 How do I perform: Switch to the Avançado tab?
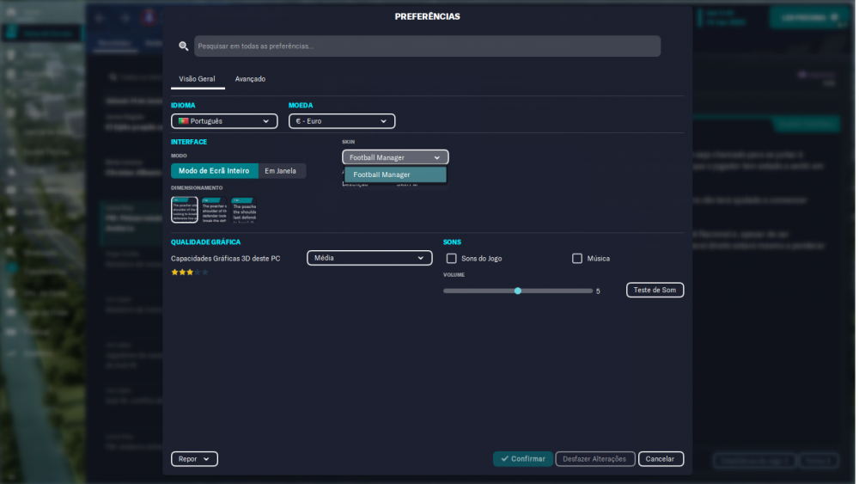click(x=250, y=79)
